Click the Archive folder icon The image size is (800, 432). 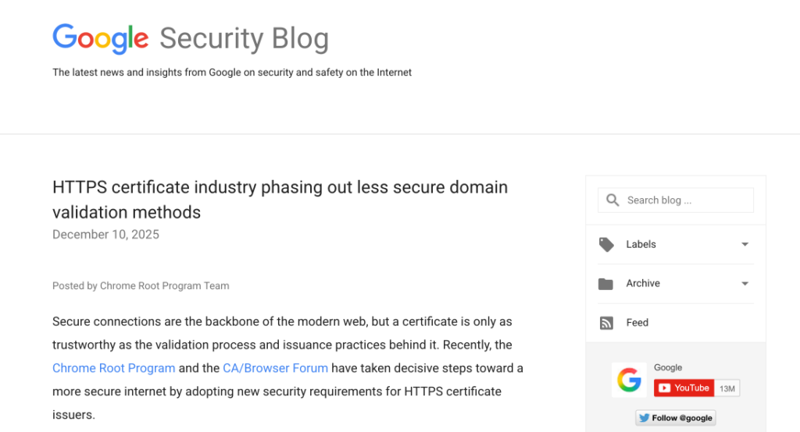pos(606,284)
